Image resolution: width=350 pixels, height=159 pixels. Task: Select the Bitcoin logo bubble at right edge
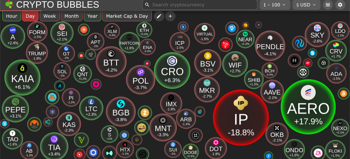coord(343,93)
